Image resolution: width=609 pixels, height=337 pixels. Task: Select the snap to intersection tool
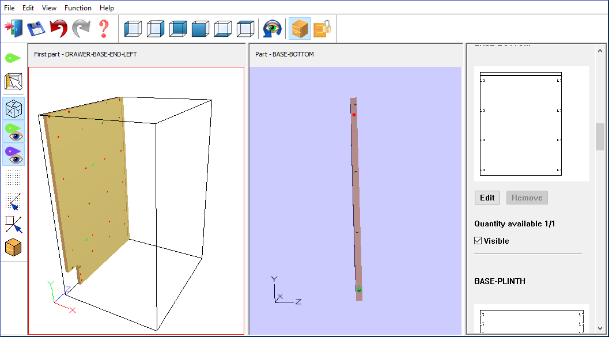(14, 225)
